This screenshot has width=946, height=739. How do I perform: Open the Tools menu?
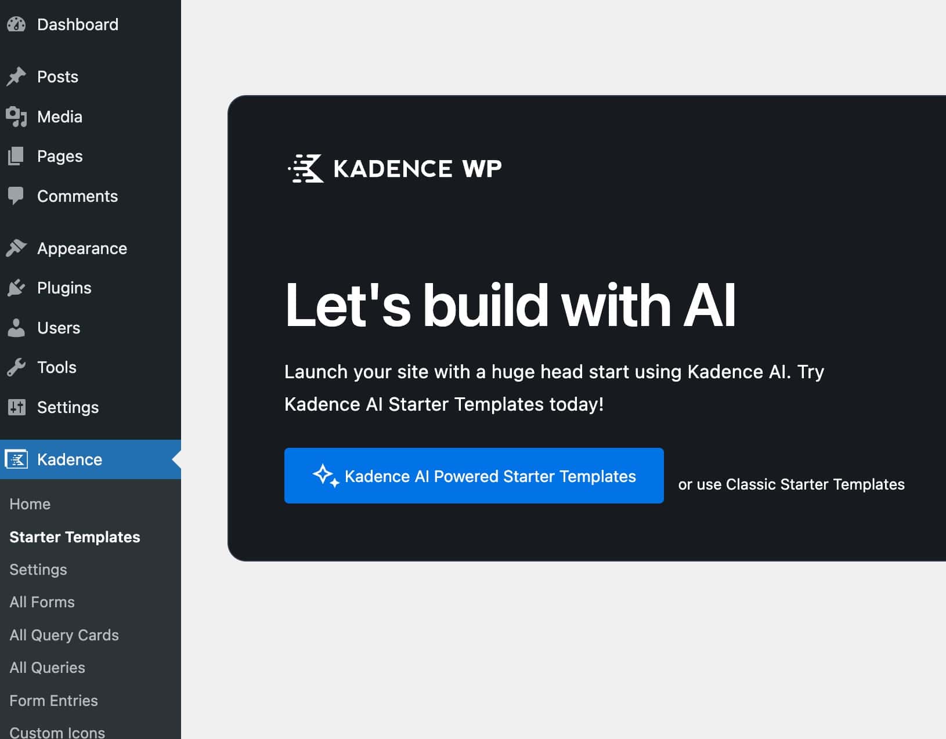coord(91,367)
